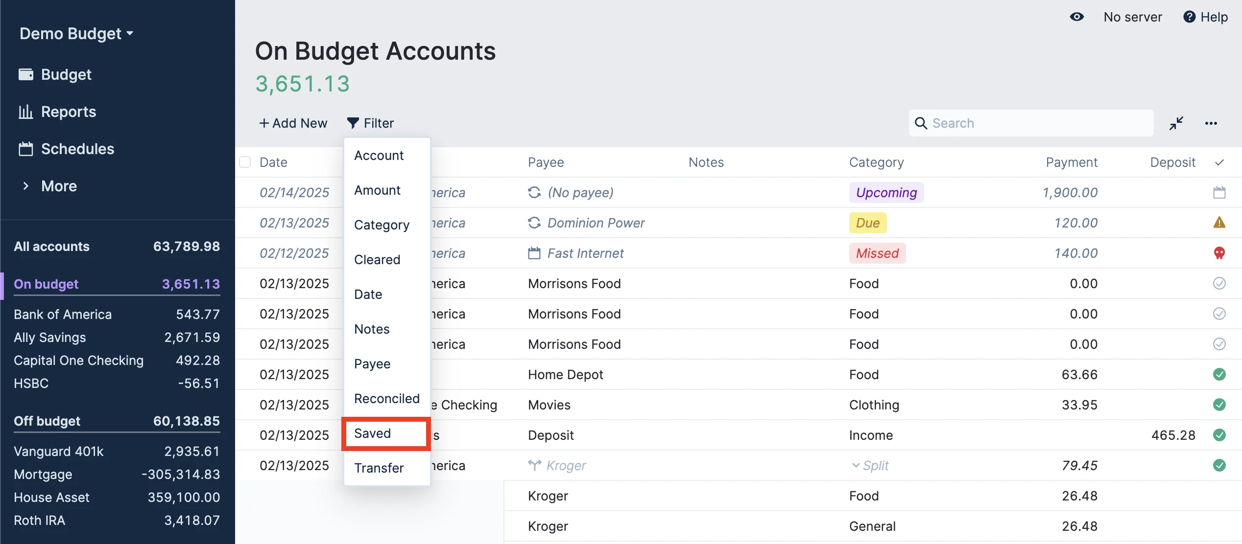Click recurring icon next to Dominion Power
This screenshot has height=544, width=1242.
click(x=534, y=223)
